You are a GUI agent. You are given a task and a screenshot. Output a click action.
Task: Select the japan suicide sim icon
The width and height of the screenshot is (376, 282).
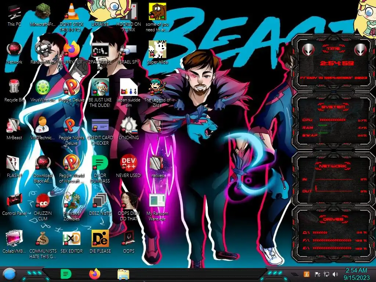click(x=129, y=87)
